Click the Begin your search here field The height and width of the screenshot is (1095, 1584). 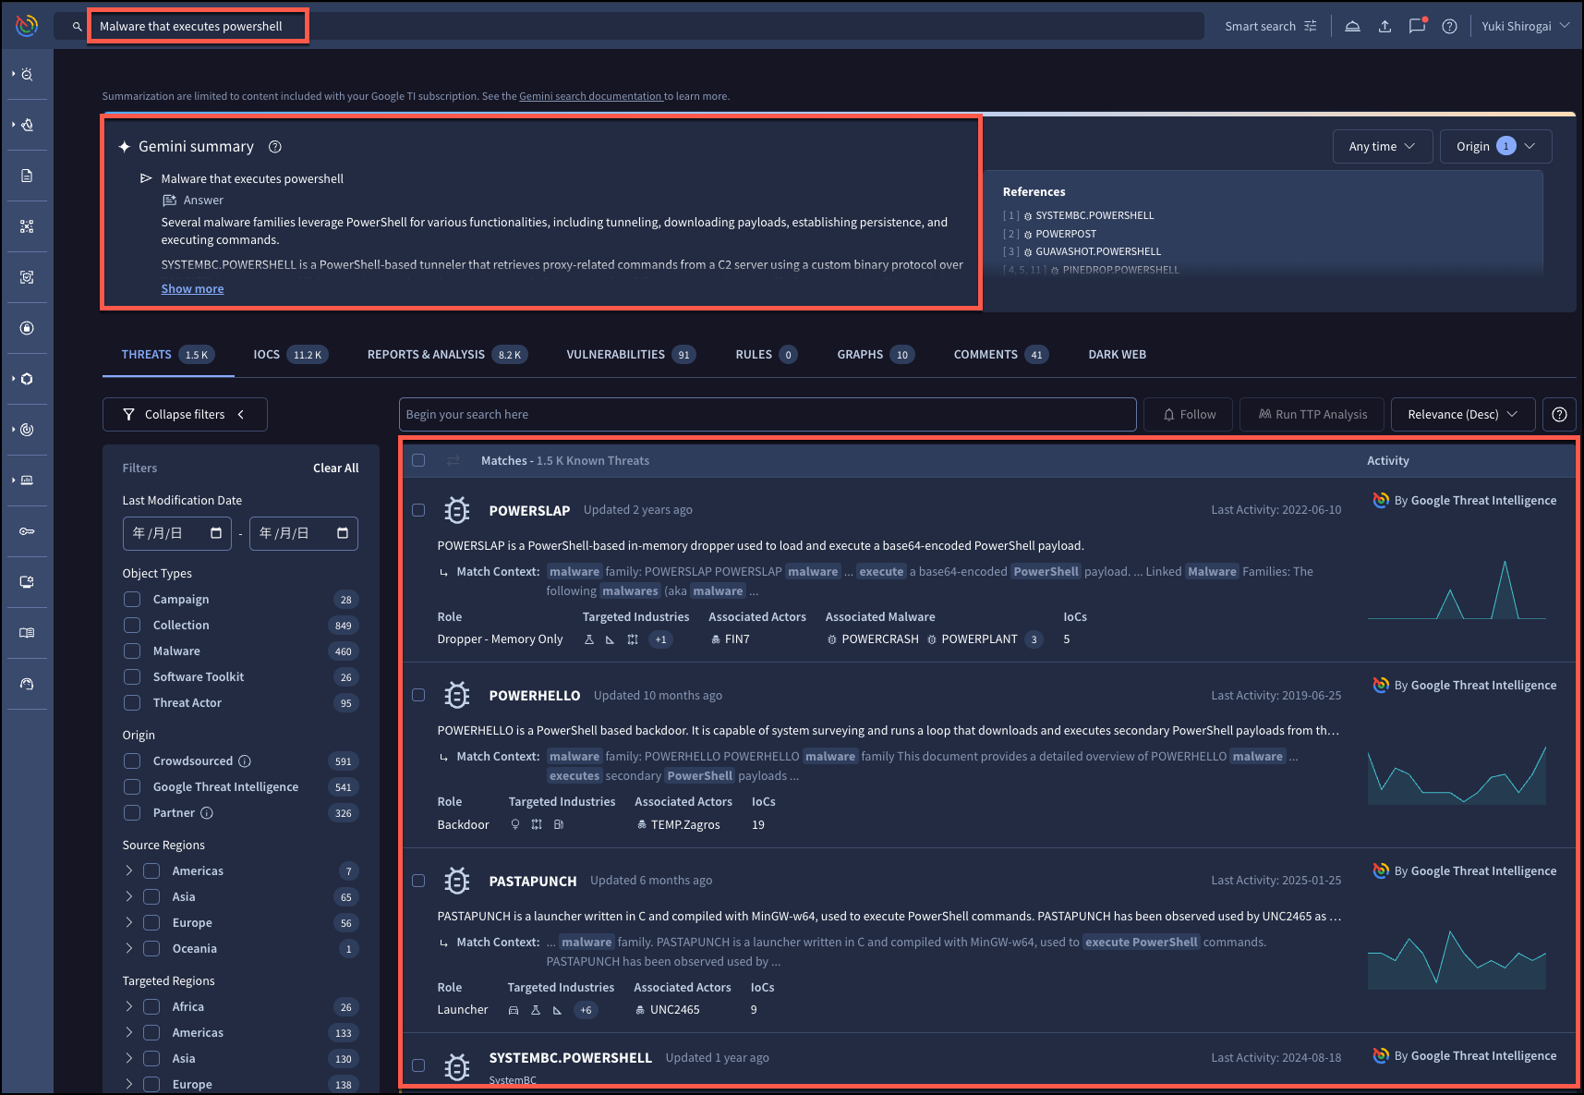tap(768, 415)
